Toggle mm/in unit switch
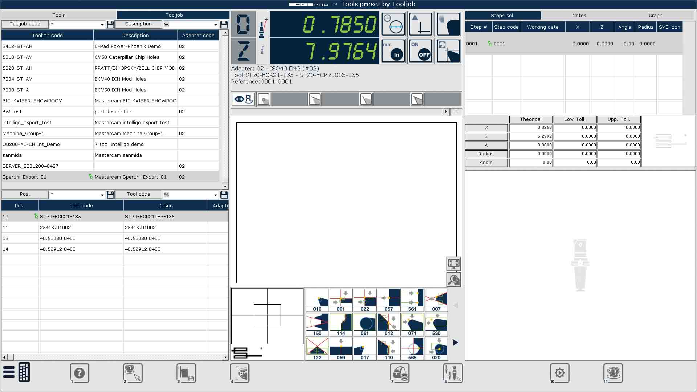Image resolution: width=697 pixels, height=392 pixels. click(x=393, y=51)
